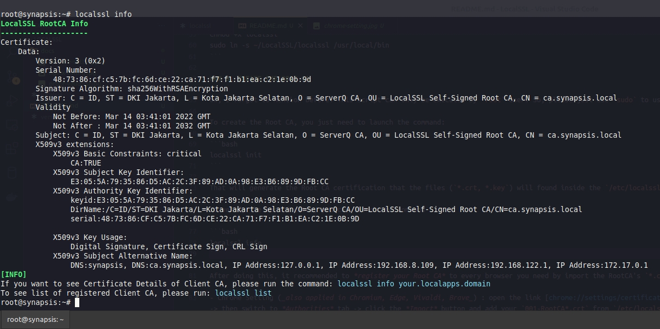Click the 'Not After : Mar 14 03:41:01 2032 GMT' line
The image size is (660, 329).
132,126
